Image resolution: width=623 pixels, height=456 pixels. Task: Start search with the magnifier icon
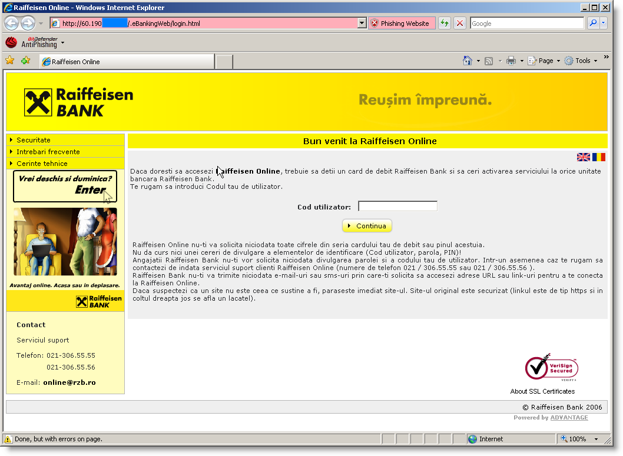593,23
